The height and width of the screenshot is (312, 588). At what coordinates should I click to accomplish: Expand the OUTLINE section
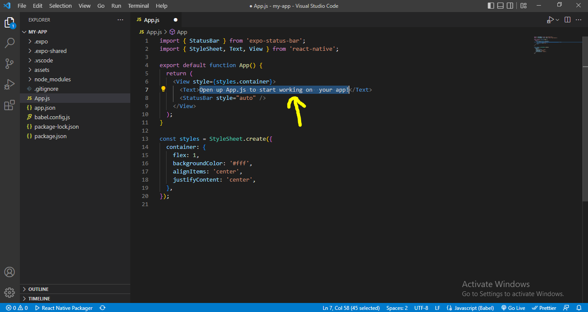[x=38, y=289]
